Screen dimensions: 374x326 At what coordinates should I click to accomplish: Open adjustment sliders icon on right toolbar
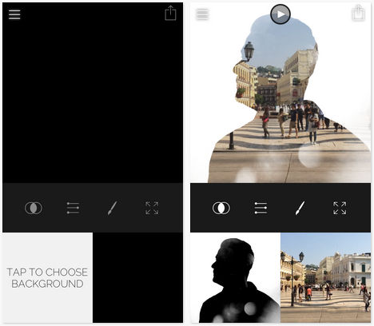(x=261, y=208)
